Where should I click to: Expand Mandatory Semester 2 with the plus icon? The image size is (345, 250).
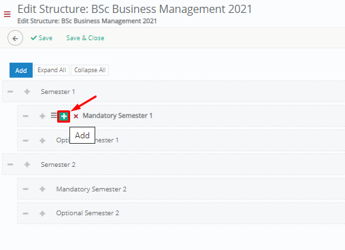tap(42, 189)
